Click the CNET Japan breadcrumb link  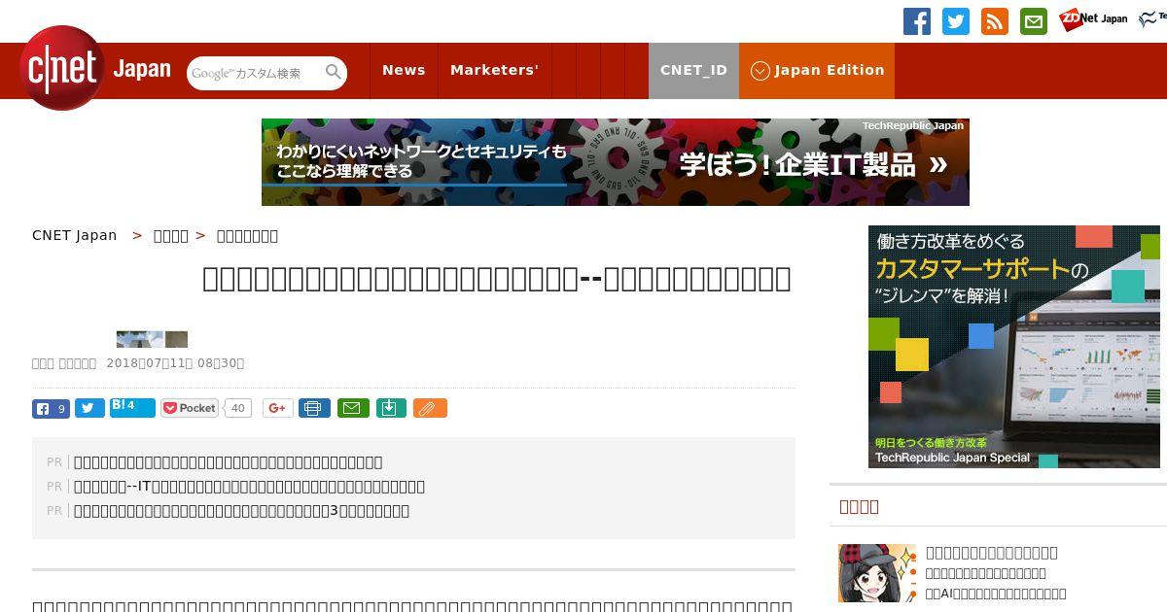tap(74, 235)
